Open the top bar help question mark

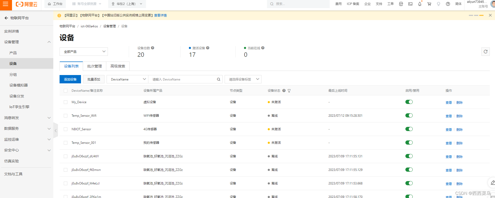448,4
